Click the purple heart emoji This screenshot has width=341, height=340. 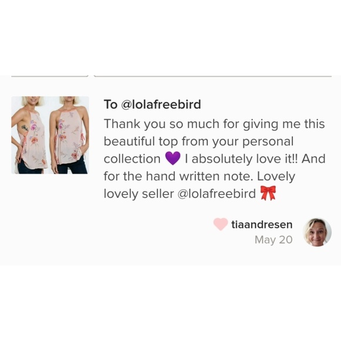tap(173, 158)
